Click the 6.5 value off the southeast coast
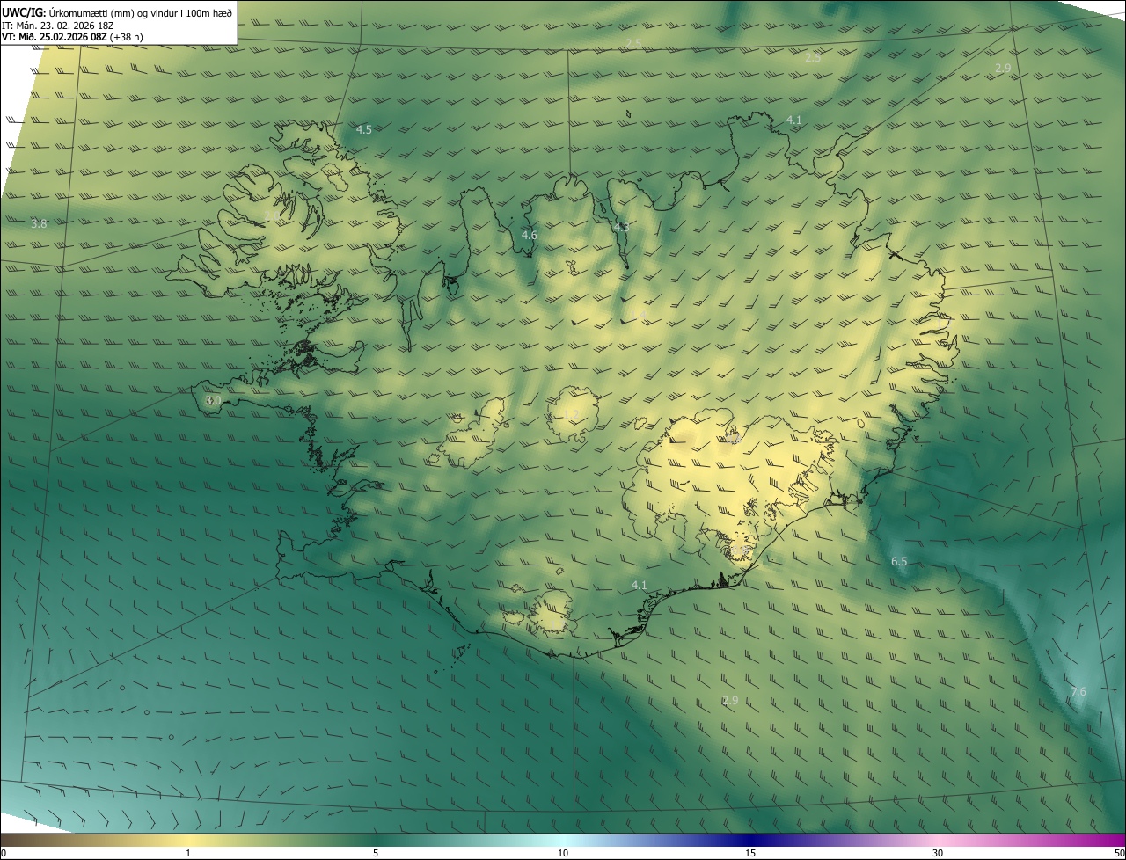The height and width of the screenshot is (860, 1126). [x=899, y=562]
